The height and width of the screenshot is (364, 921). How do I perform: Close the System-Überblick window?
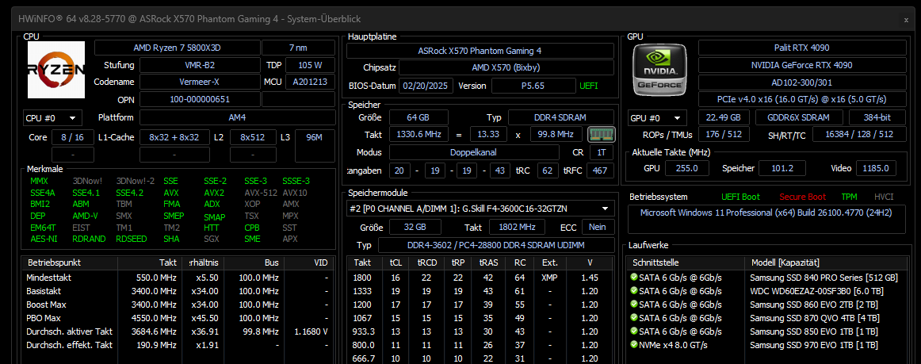tap(906, 19)
